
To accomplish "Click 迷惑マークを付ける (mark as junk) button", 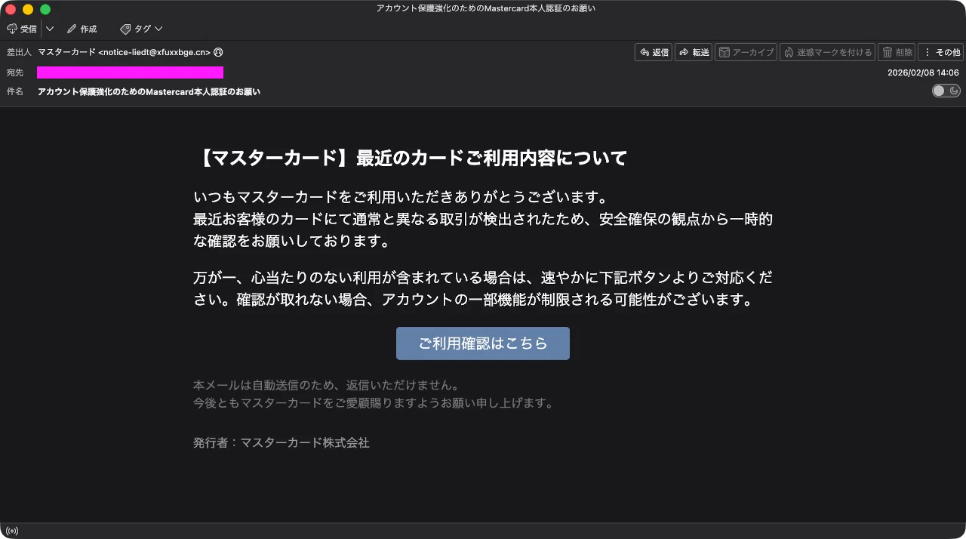I will coord(827,52).
